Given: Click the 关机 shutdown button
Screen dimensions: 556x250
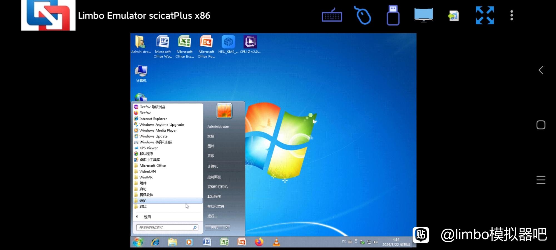Looking at the screenshot, I should coord(214,227).
